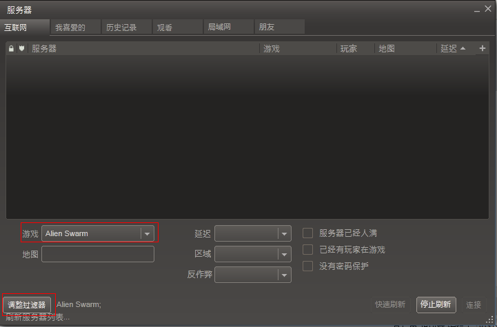This screenshot has width=497, height=327.
Task: Open the 历史记录 tab
Action: (x=121, y=28)
